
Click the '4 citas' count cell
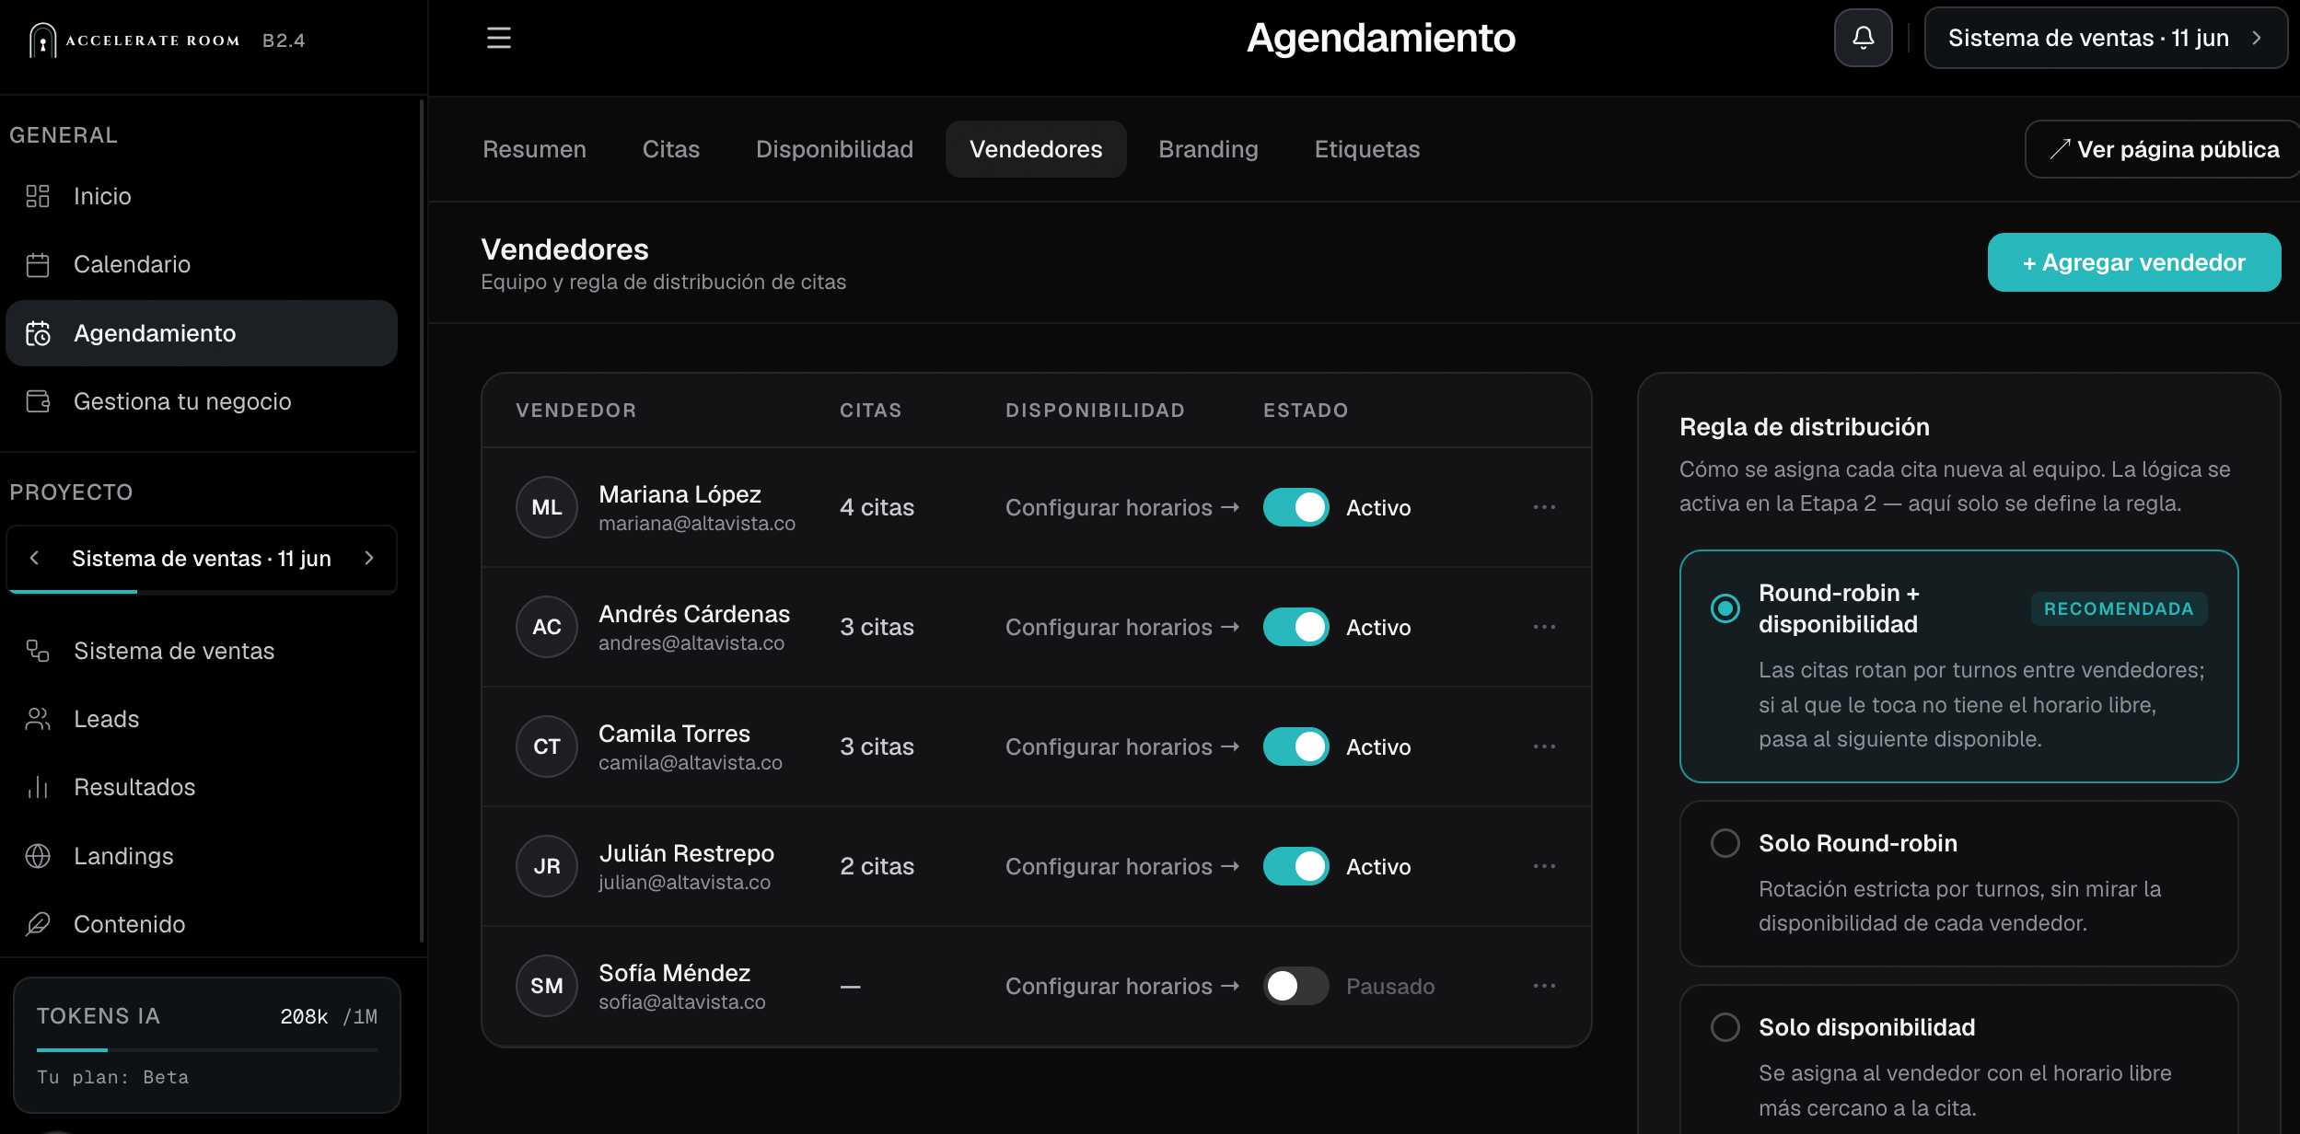(877, 507)
